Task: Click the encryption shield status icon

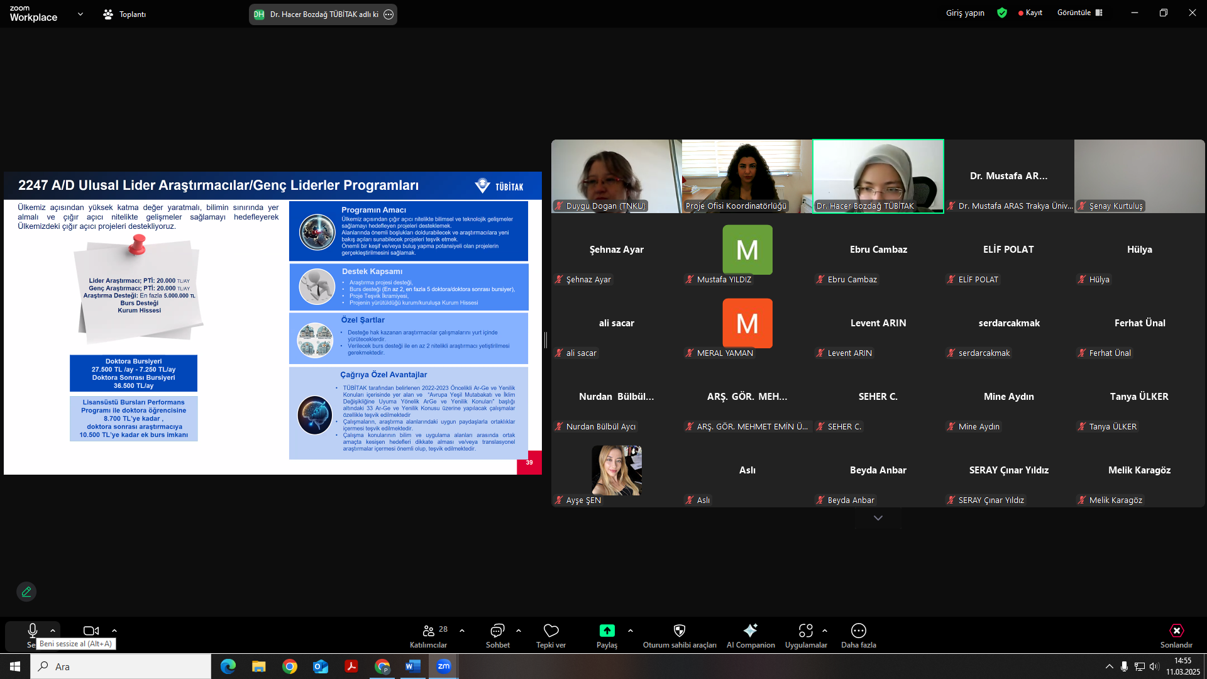Action: 1002,13
